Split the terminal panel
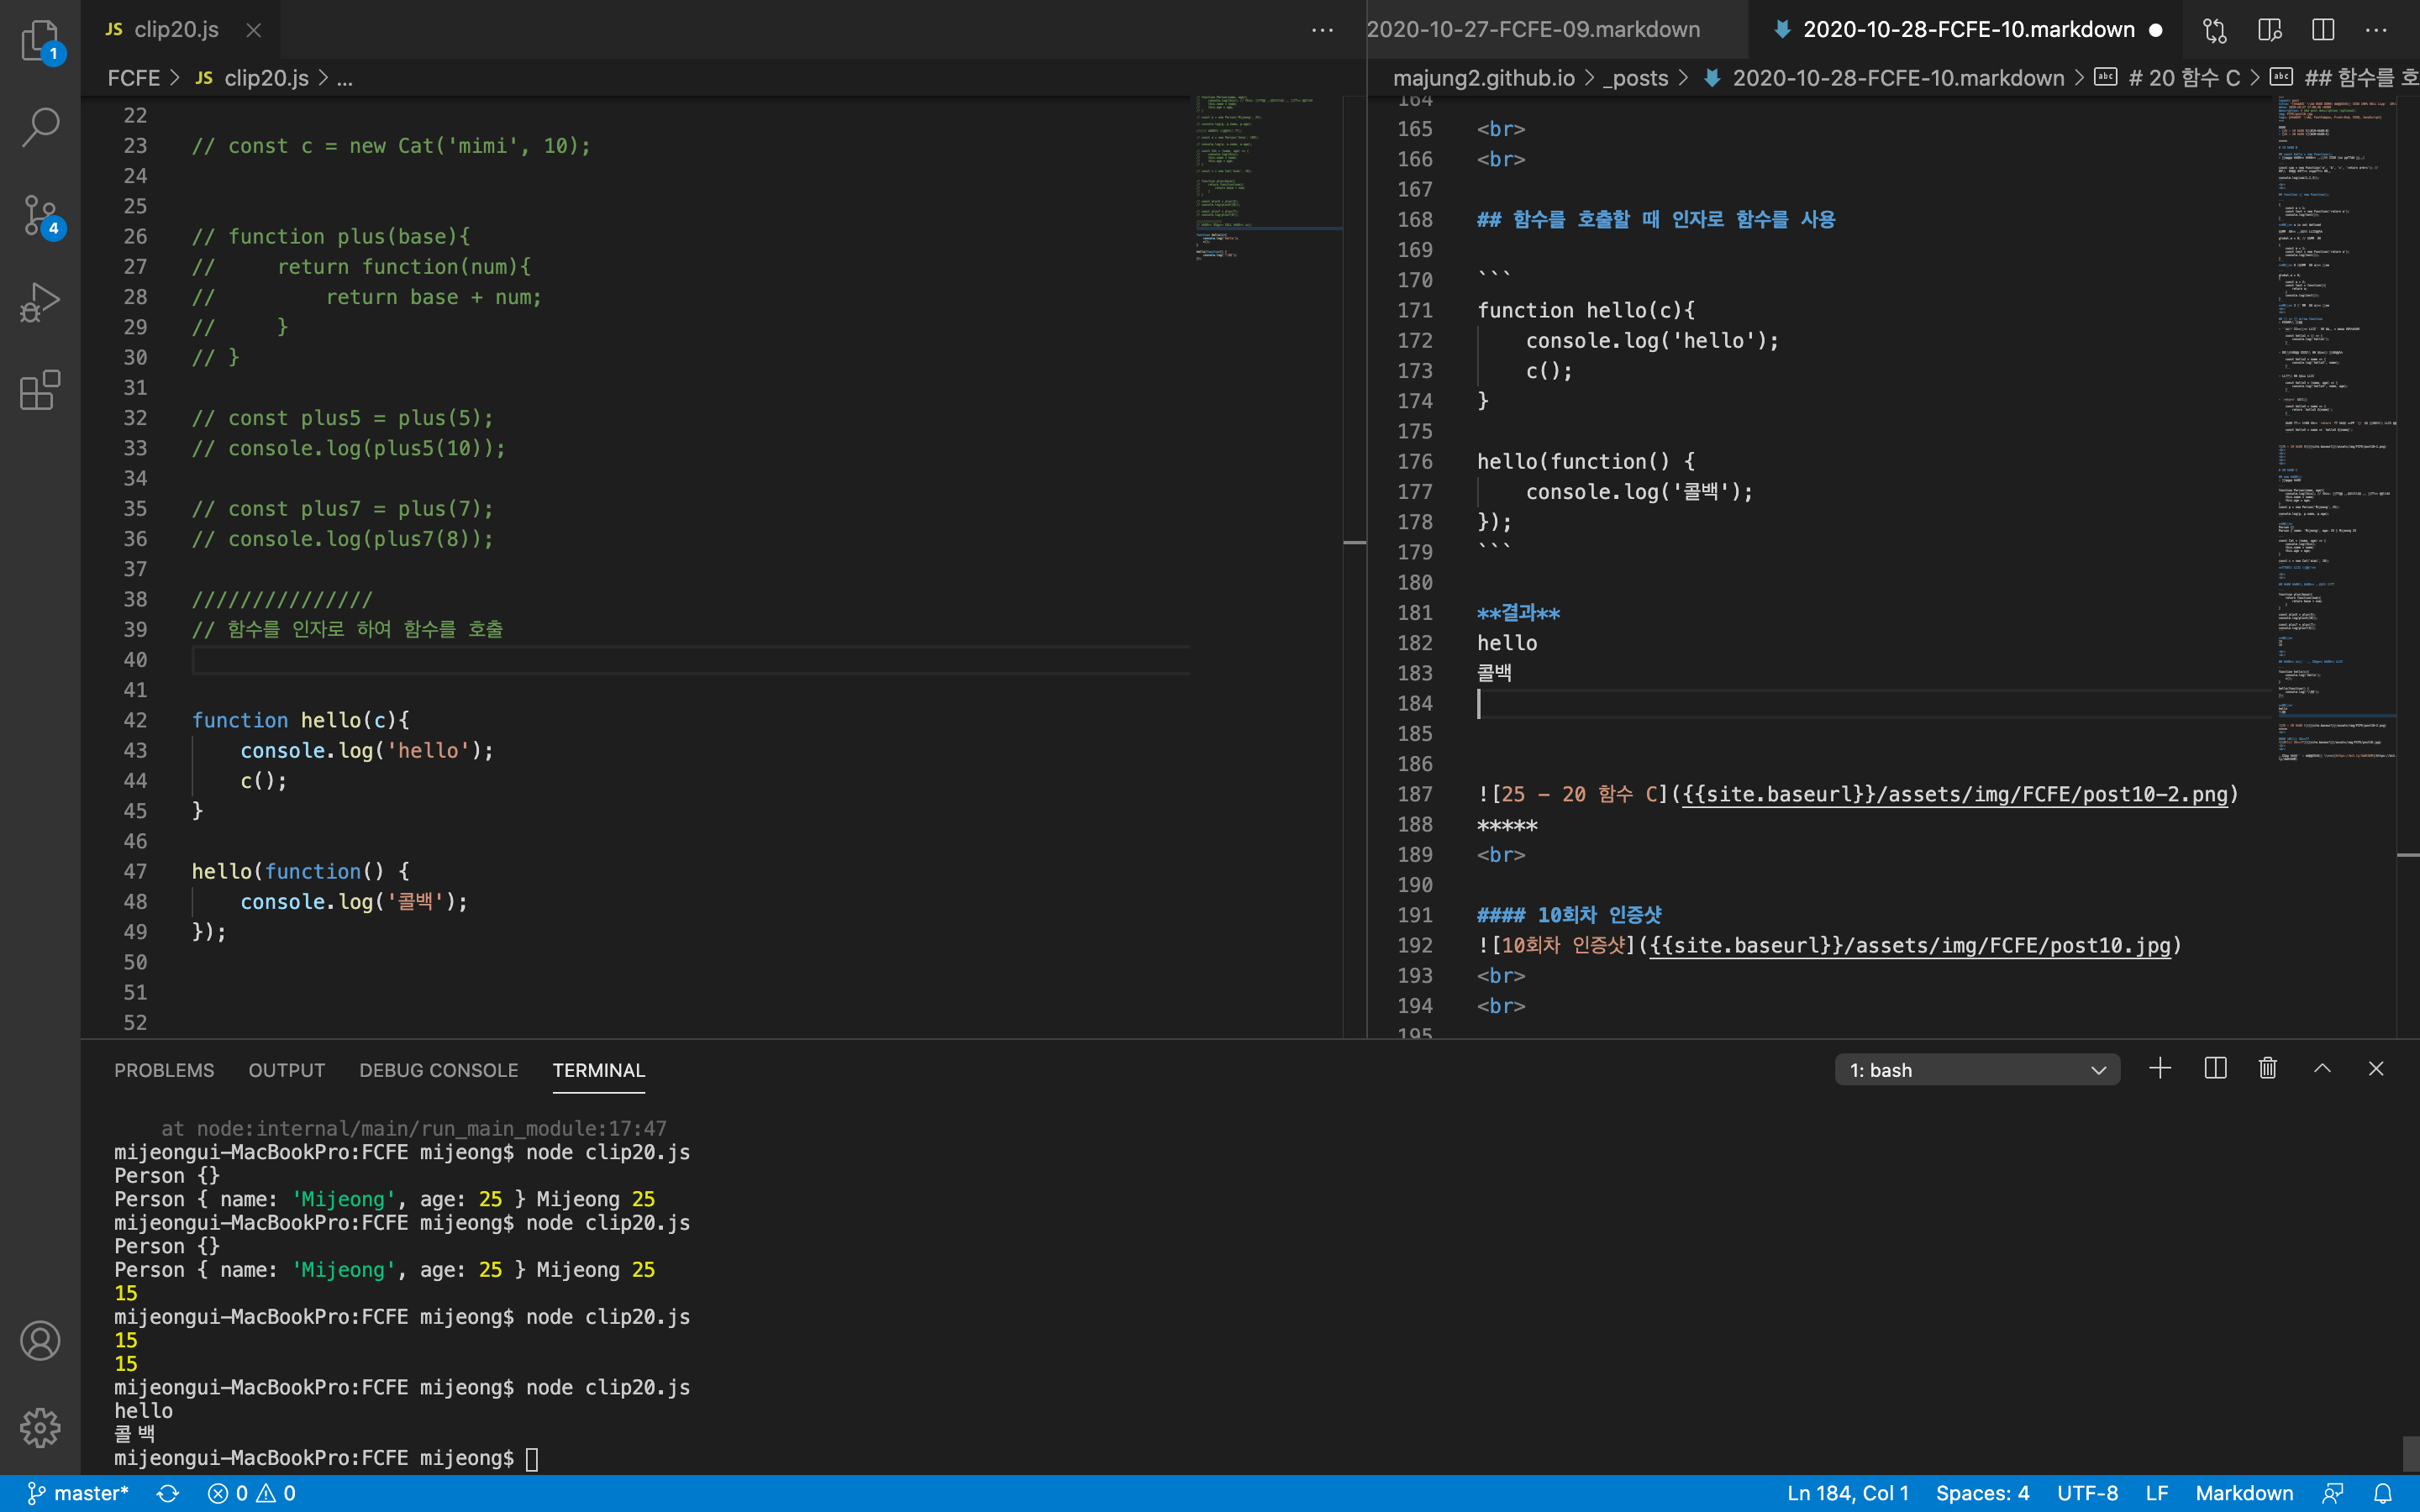2420x1512 pixels. click(2215, 1069)
